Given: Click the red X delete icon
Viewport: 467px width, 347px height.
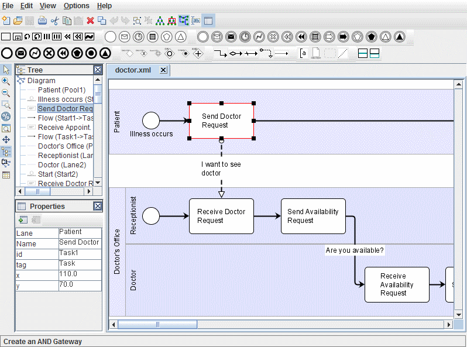Looking at the screenshot, I should tap(90, 20).
